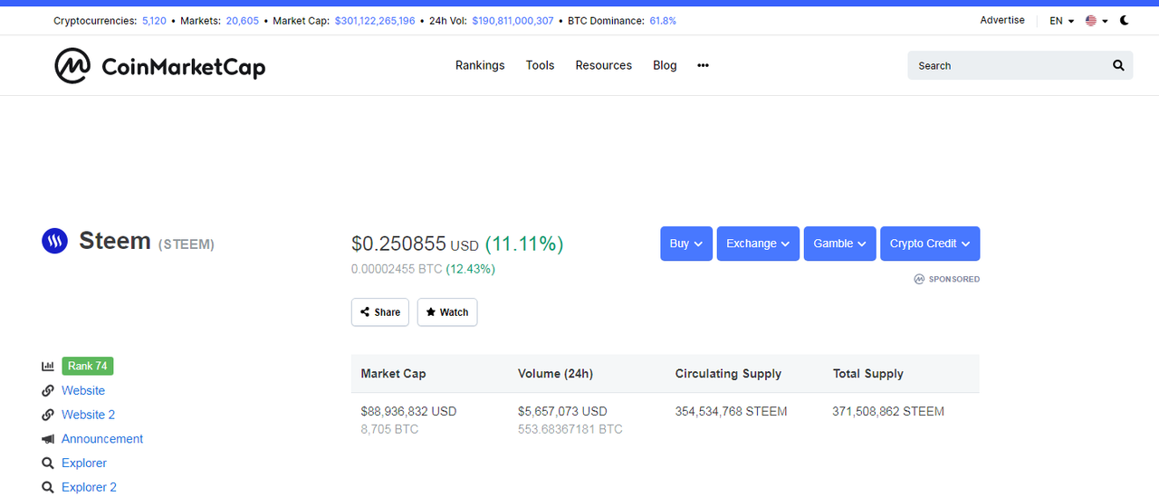Click the sponsored badge icon

click(919, 279)
